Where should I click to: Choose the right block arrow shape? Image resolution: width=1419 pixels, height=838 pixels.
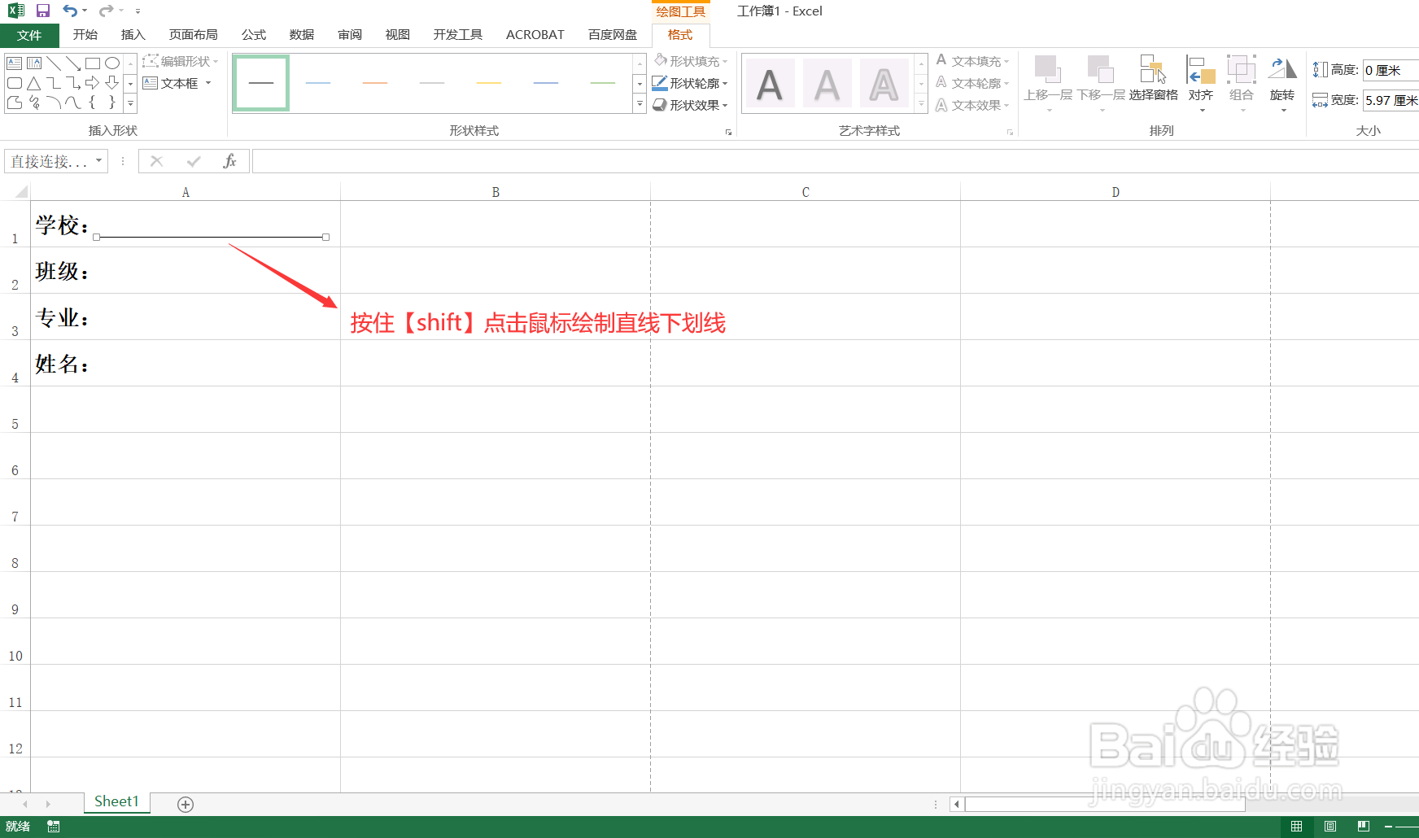pos(93,83)
